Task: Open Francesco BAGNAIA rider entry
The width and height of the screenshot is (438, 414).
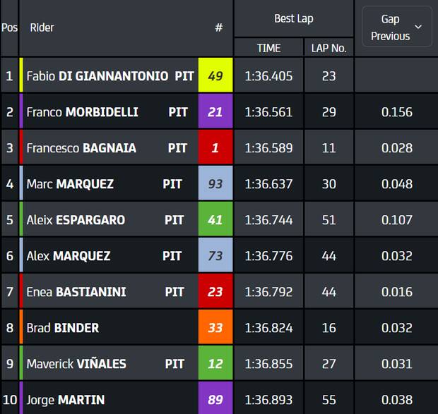Action: click(81, 148)
